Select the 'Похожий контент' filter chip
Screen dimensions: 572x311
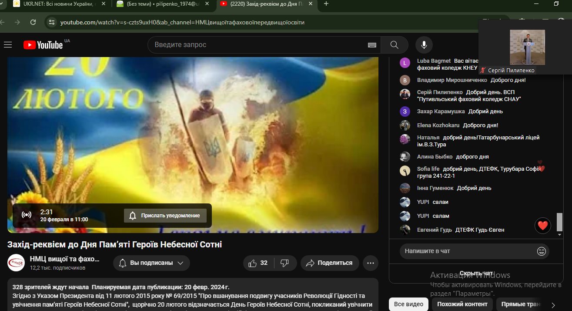click(462, 304)
